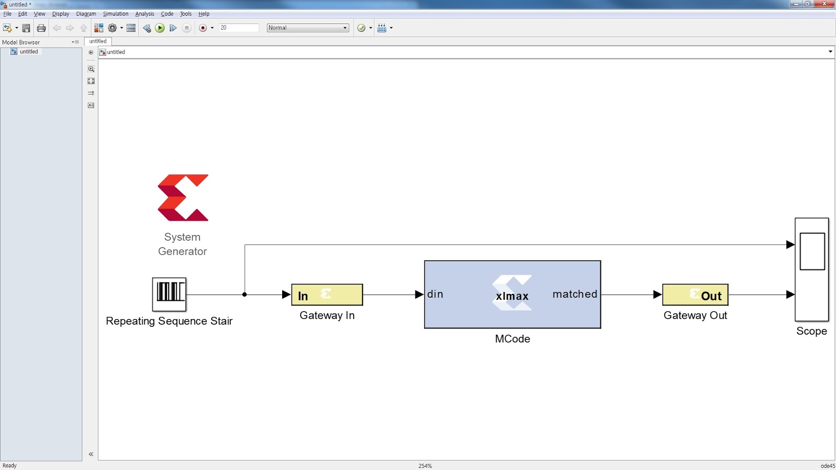The height and width of the screenshot is (470, 836).
Task: Collapse the Model Browser panel
Action: (91, 453)
